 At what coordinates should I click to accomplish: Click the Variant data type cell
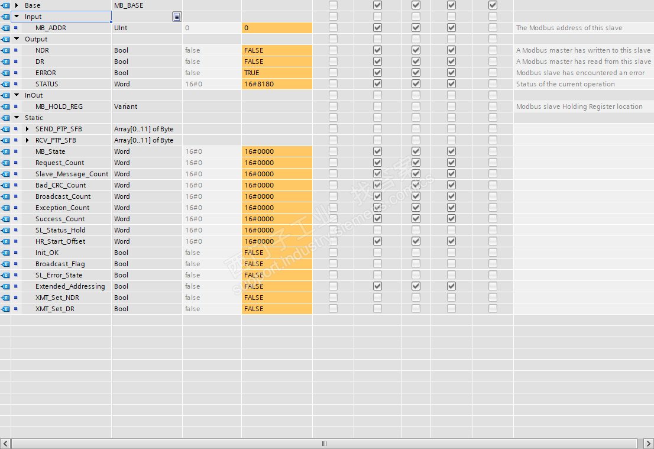pos(147,107)
